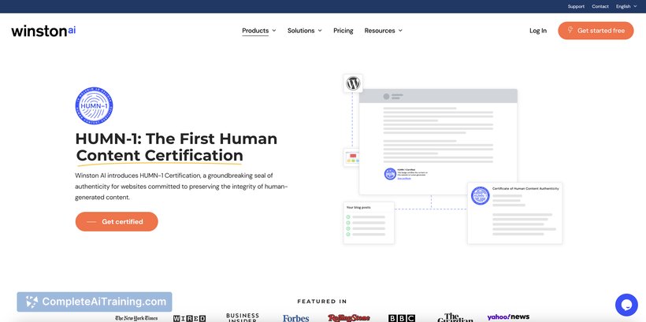Image resolution: width=646 pixels, height=322 pixels.
Task: Expand the Solutions dropdown chevron
Action: pos(320,31)
